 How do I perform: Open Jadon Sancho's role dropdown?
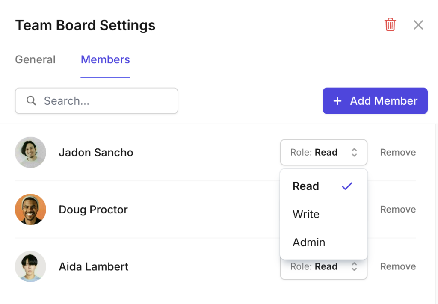(323, 152)
